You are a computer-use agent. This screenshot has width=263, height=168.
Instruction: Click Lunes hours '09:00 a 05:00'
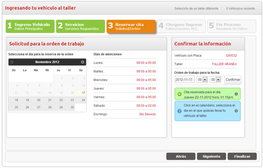146,63
